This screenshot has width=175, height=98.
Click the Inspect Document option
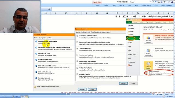(159, 73)
